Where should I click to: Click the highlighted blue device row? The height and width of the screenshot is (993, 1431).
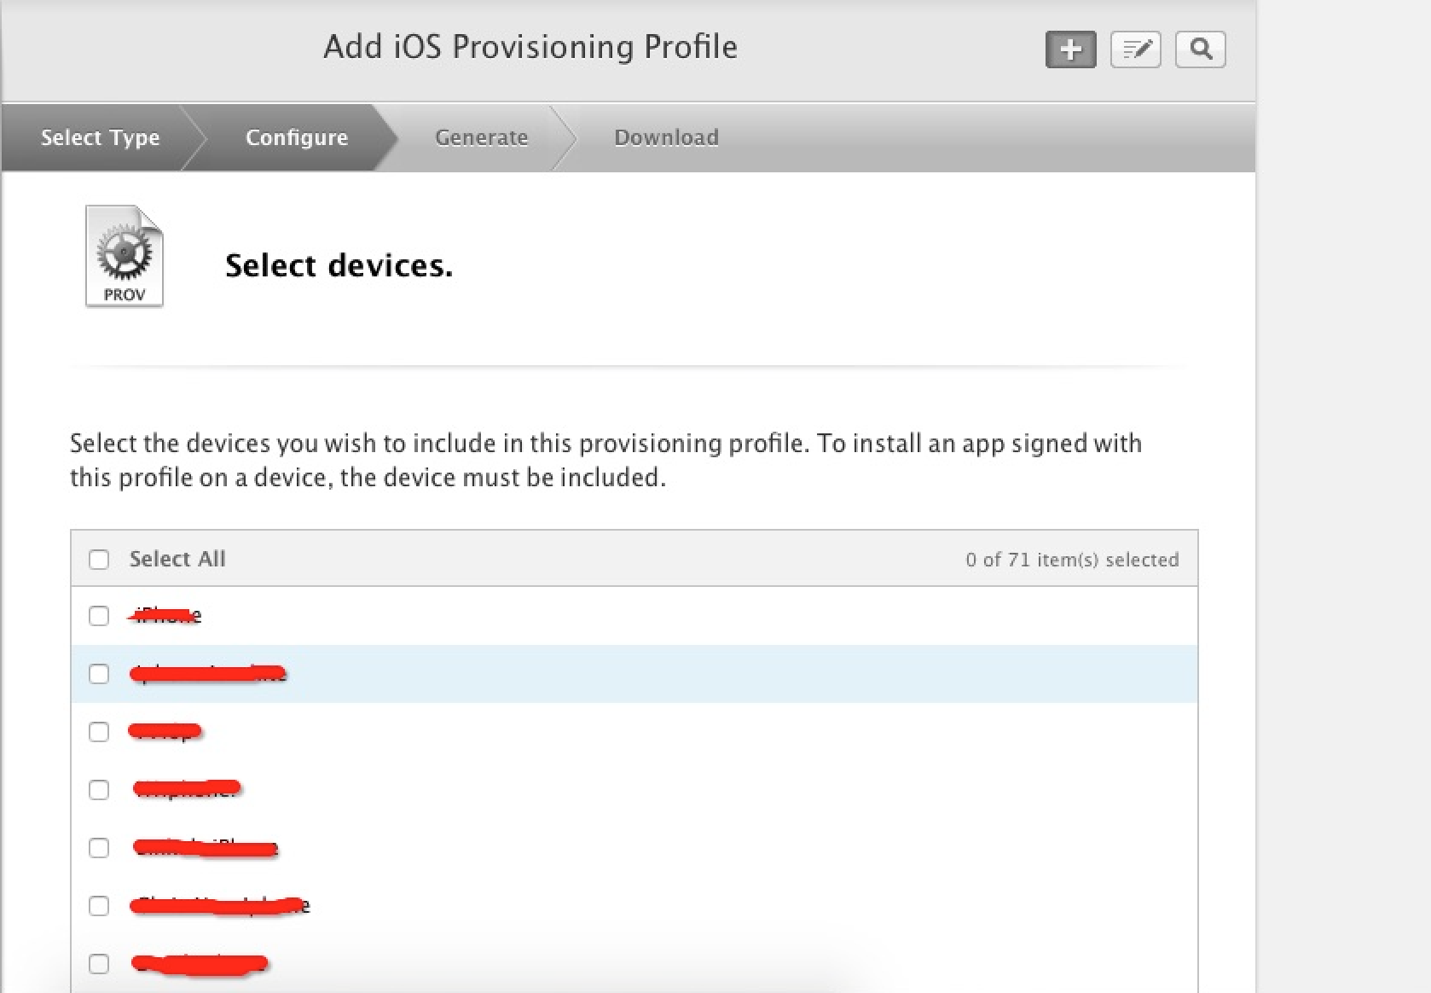coord(682,674)
